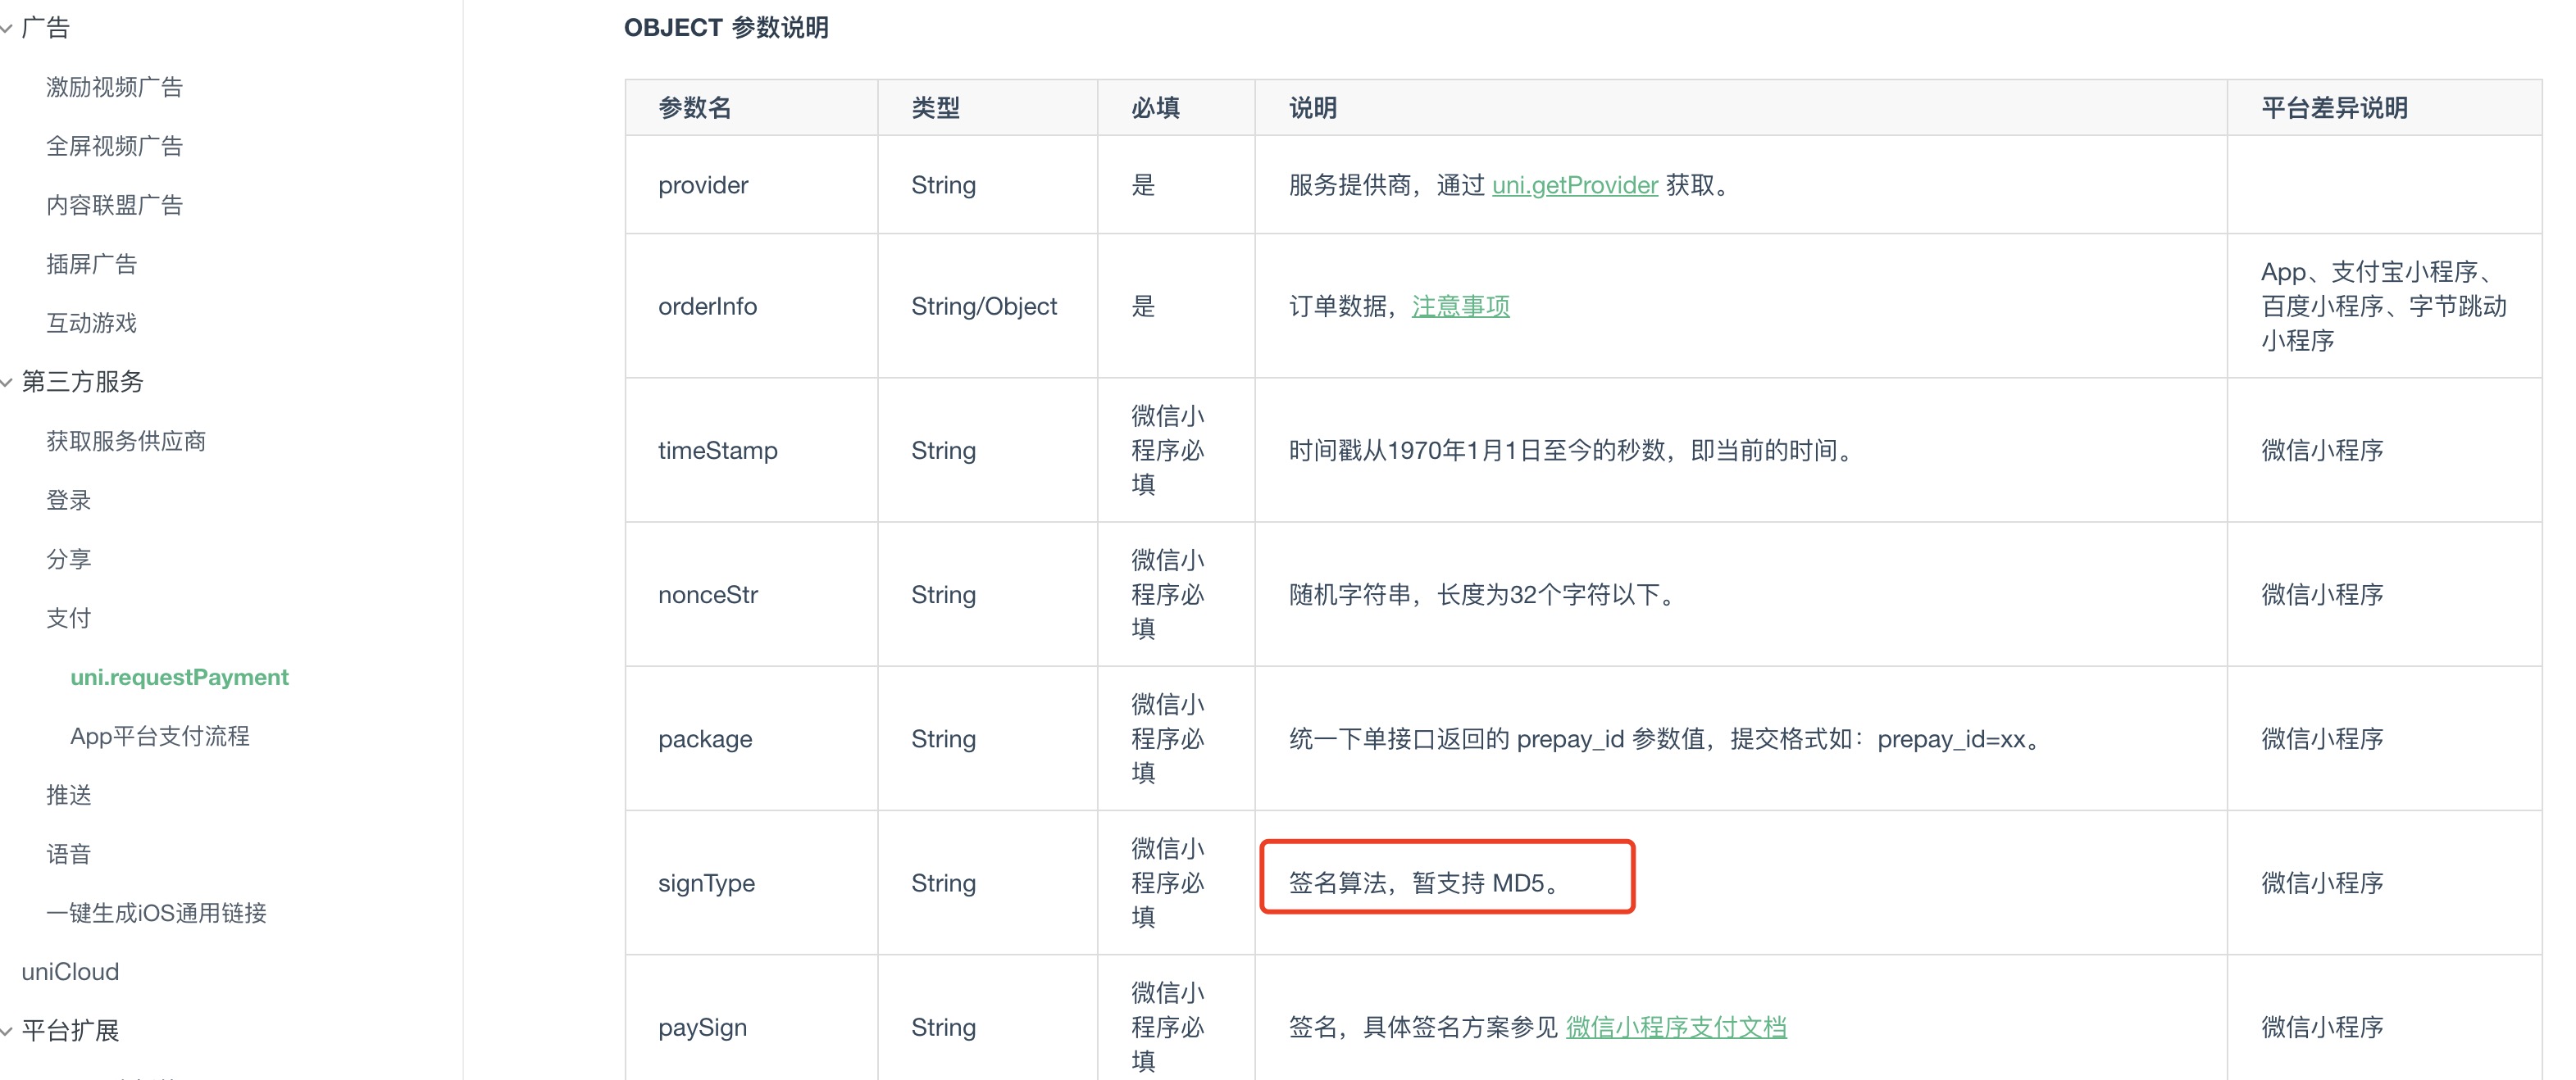Select 互动游戏 in the sidebar
The image size is (2576, 1080).
coord(91,323)
